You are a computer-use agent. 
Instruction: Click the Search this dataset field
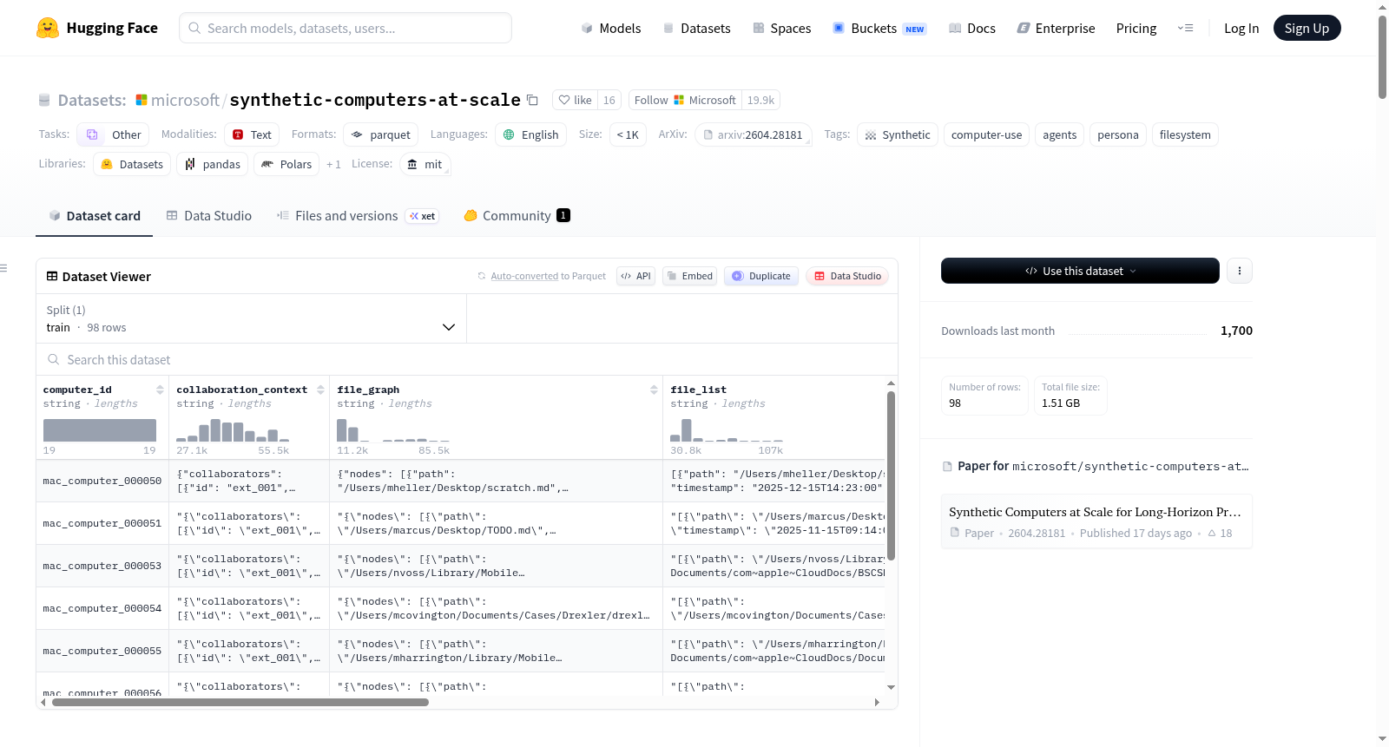[x=467, y=359]
